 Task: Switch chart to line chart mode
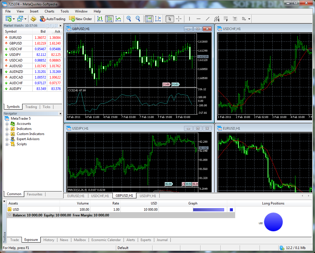point(118,19)
